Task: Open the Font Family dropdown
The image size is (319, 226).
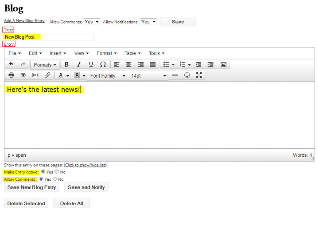Action: click(108, 76)
